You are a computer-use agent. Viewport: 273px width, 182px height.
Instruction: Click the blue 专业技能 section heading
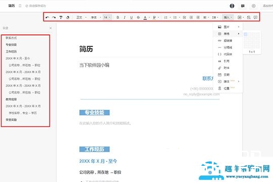[95, 113]
